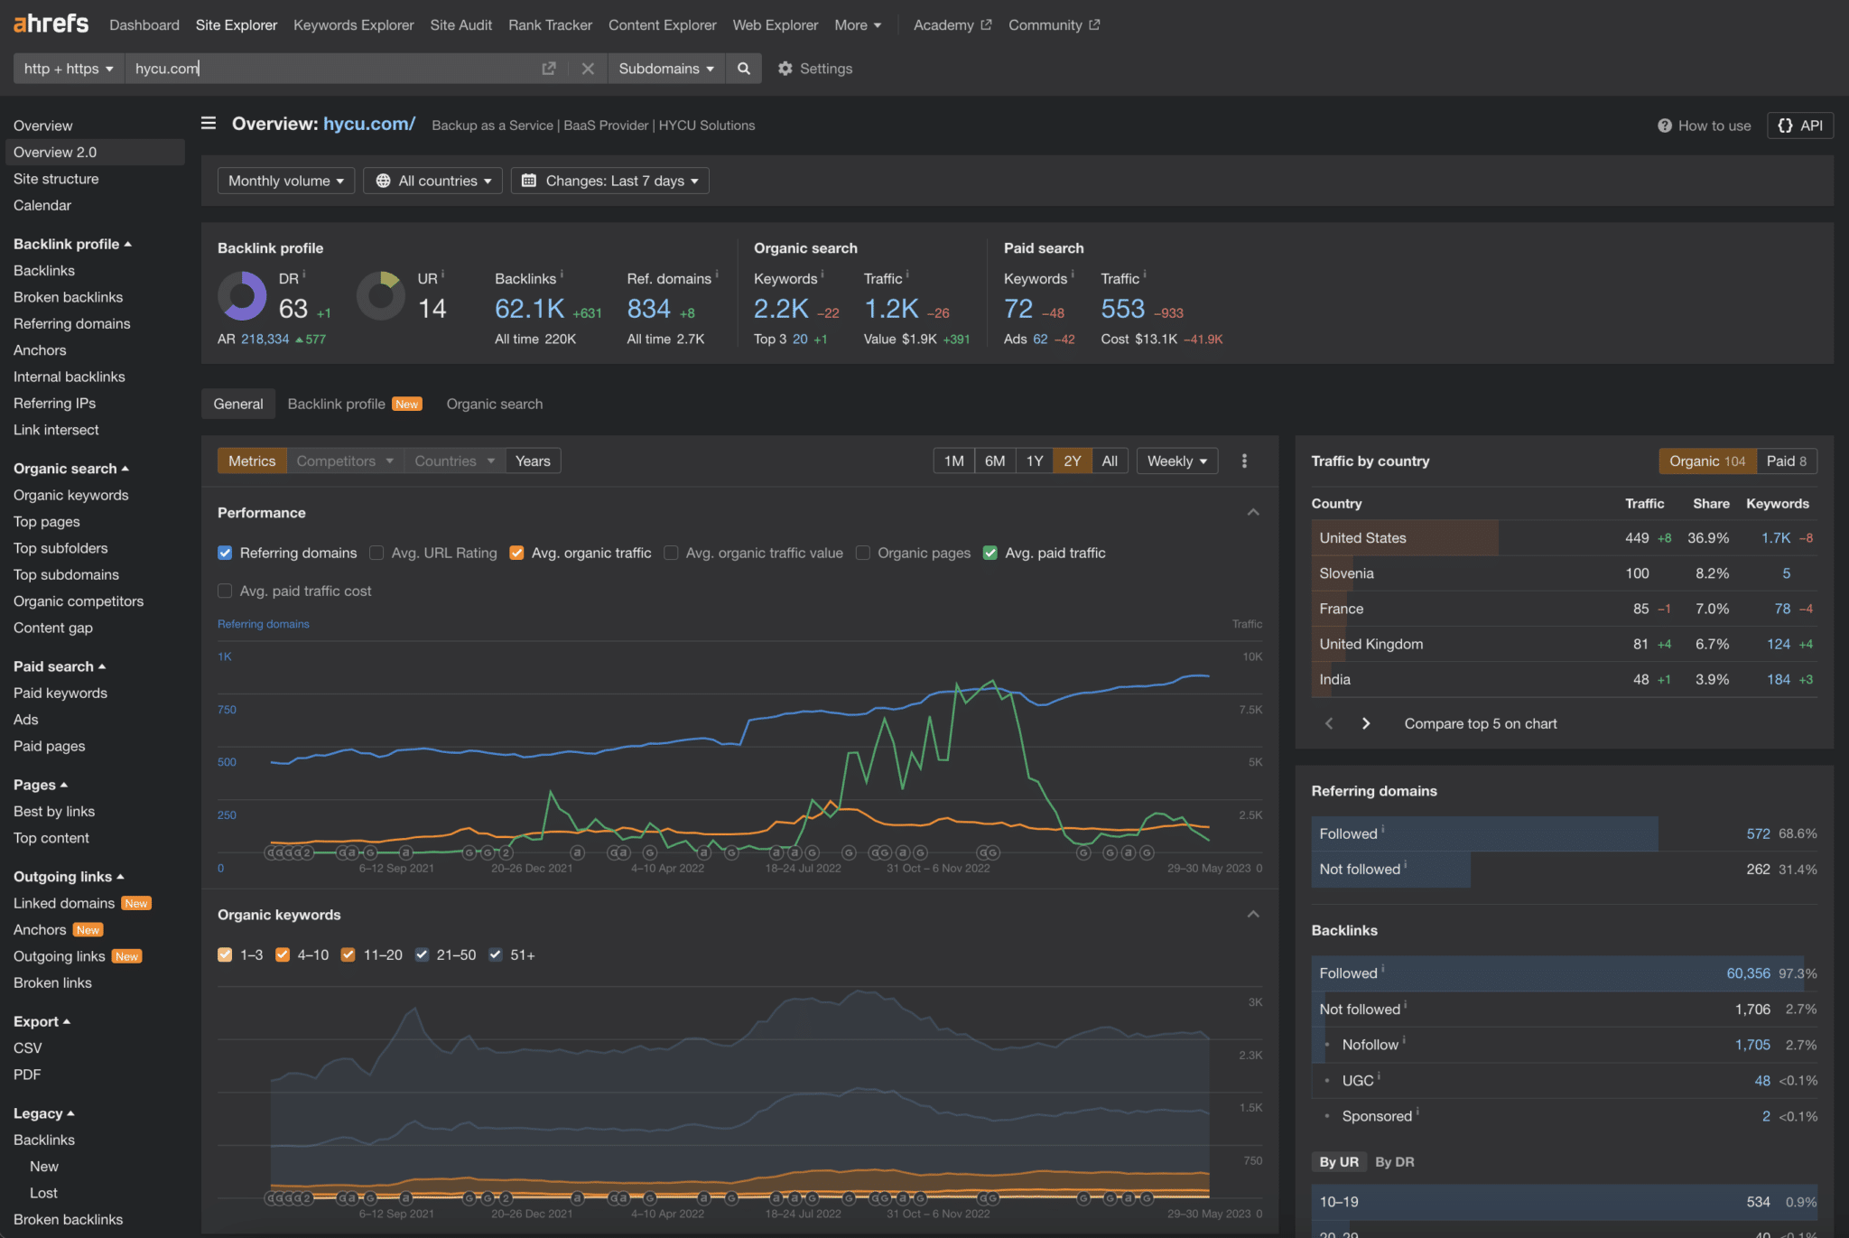Viewport: 1849px width, 1238px height.
Task: Open the Monthly volume dropdown
Action: (285, 181)
